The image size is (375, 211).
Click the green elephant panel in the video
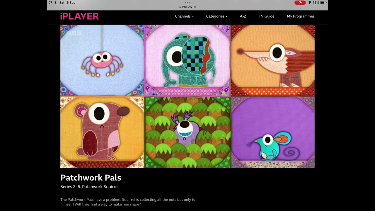(x=187, y=60)
